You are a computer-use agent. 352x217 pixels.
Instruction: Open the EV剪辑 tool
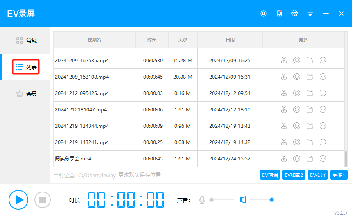tap(270, 175)
